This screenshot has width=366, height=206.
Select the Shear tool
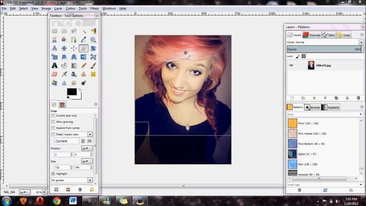click(64, 57)
